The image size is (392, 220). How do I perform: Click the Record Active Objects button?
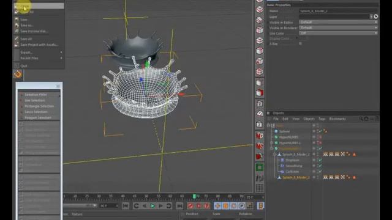190,206
